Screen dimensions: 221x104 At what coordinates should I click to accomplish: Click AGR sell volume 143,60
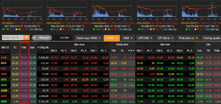(x=190, y=96)
